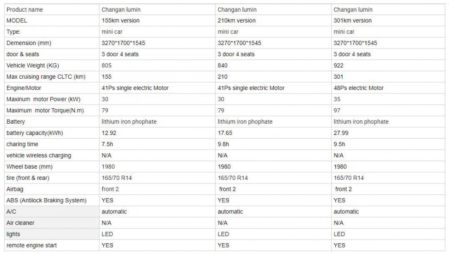
Task: Click the 'Maximum motor Torque(N.m)' label
Action: point(45,111)
